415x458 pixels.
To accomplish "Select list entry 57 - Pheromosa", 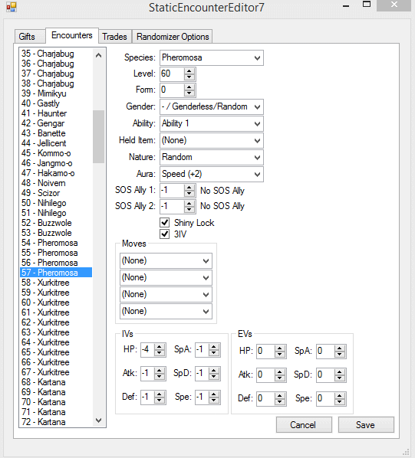I will (x=56, y=273).
